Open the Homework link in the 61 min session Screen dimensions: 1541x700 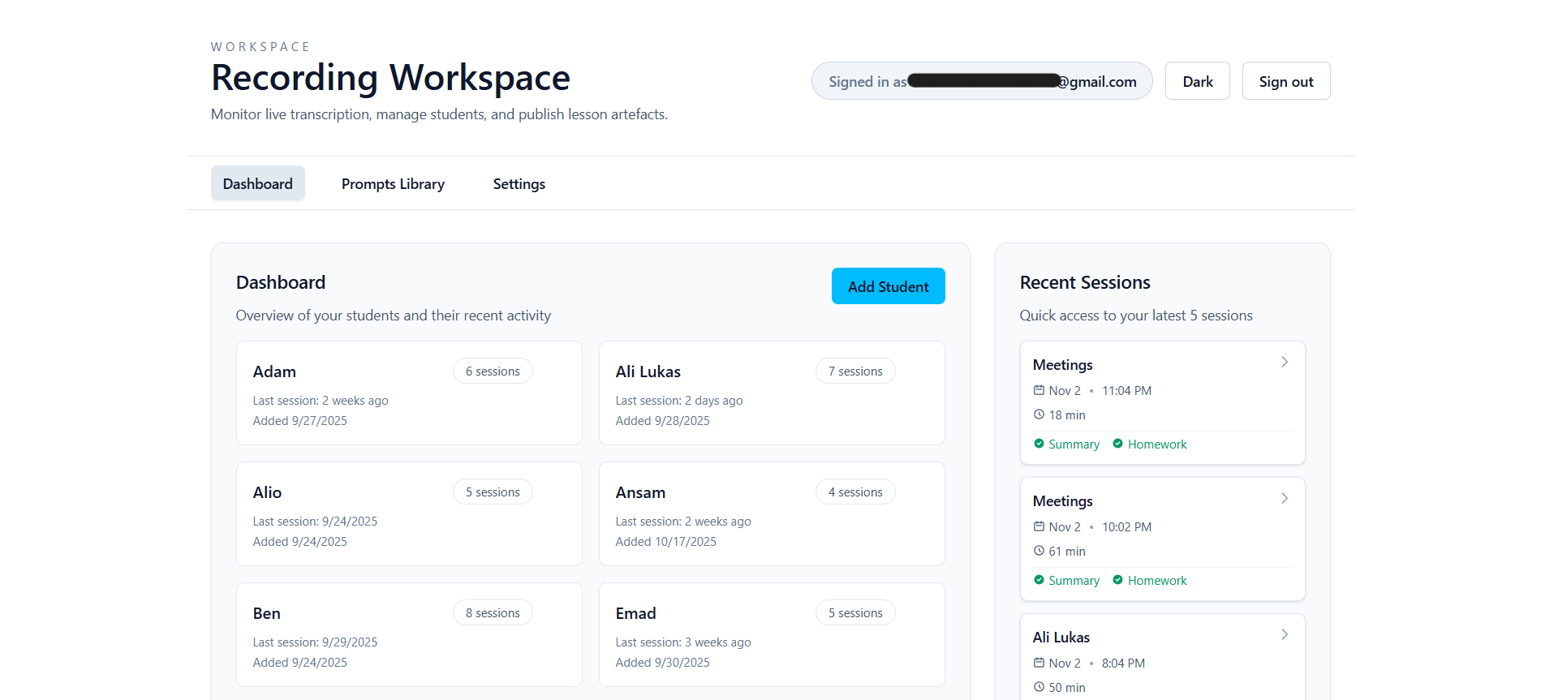tap(1156, 581)
